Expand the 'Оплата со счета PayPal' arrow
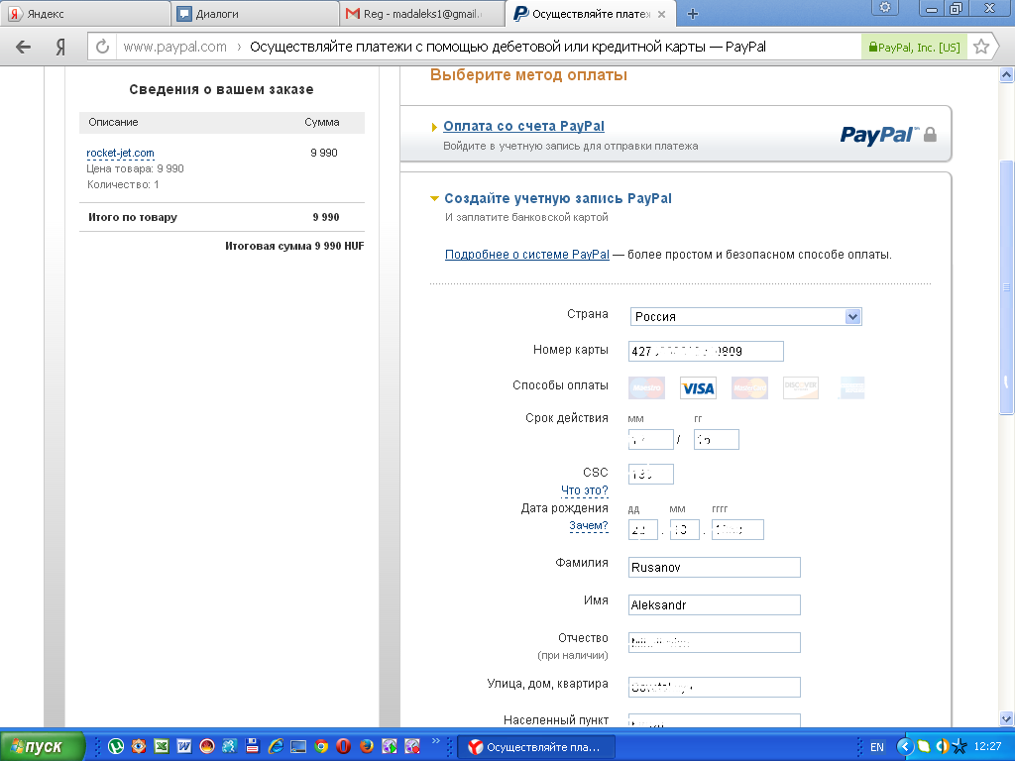This screenshot has width=1015, height=761. (x=434, y=127)
